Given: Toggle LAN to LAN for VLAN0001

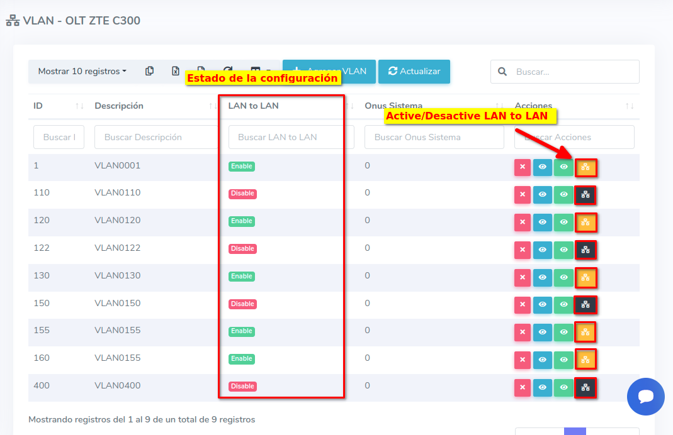Looking at the screenshot, I should (x=585, y=168).
